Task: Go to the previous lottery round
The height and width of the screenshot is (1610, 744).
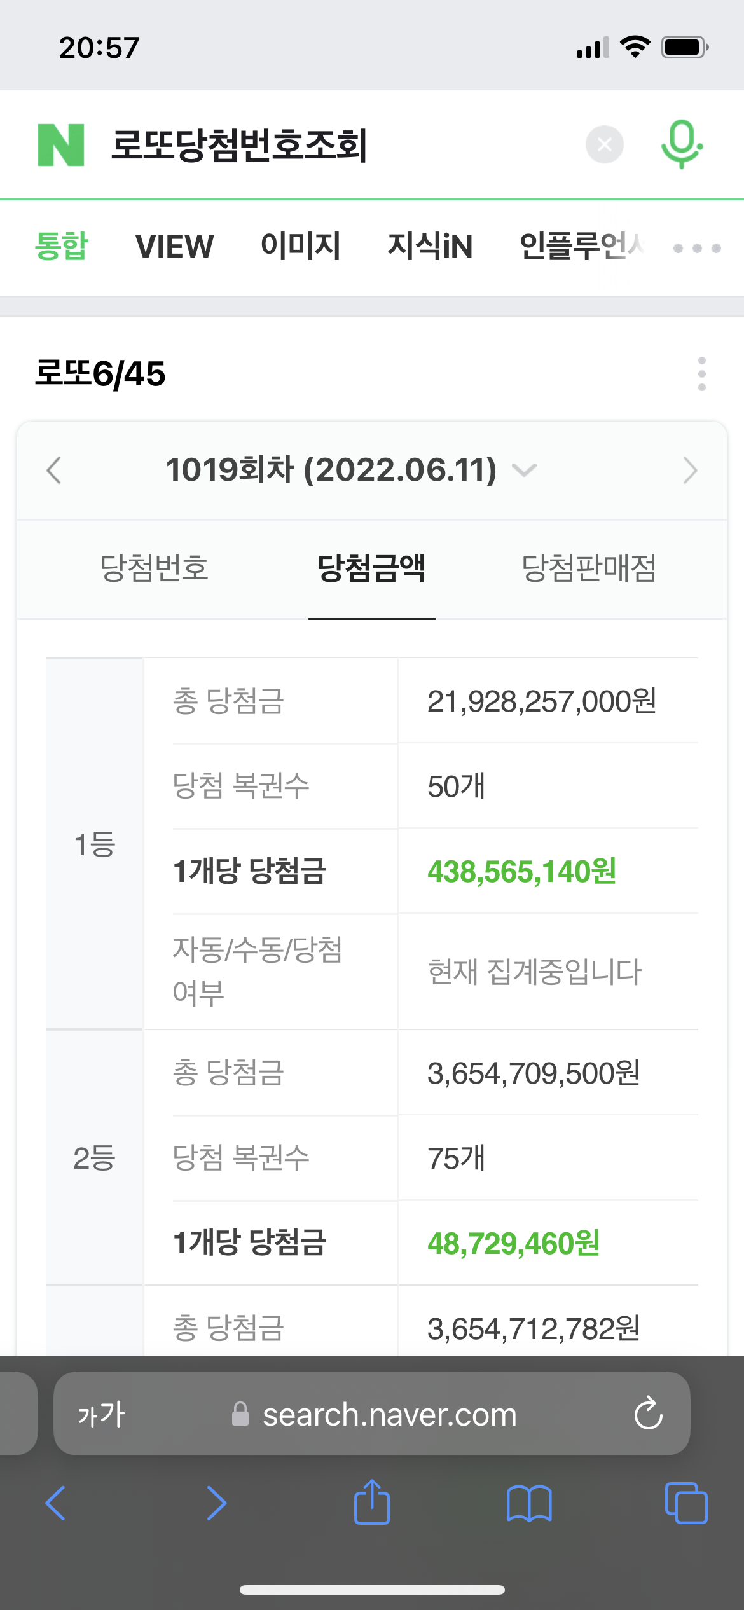Action: [x=54, y=471]
